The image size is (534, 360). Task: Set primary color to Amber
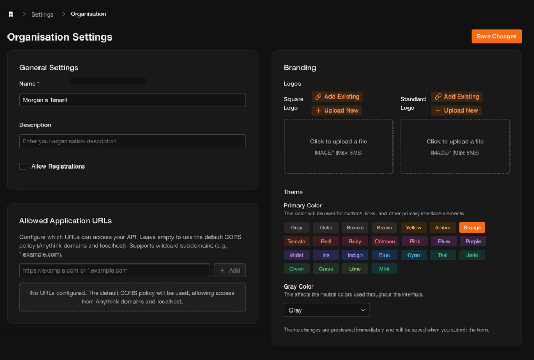(443, 227)
